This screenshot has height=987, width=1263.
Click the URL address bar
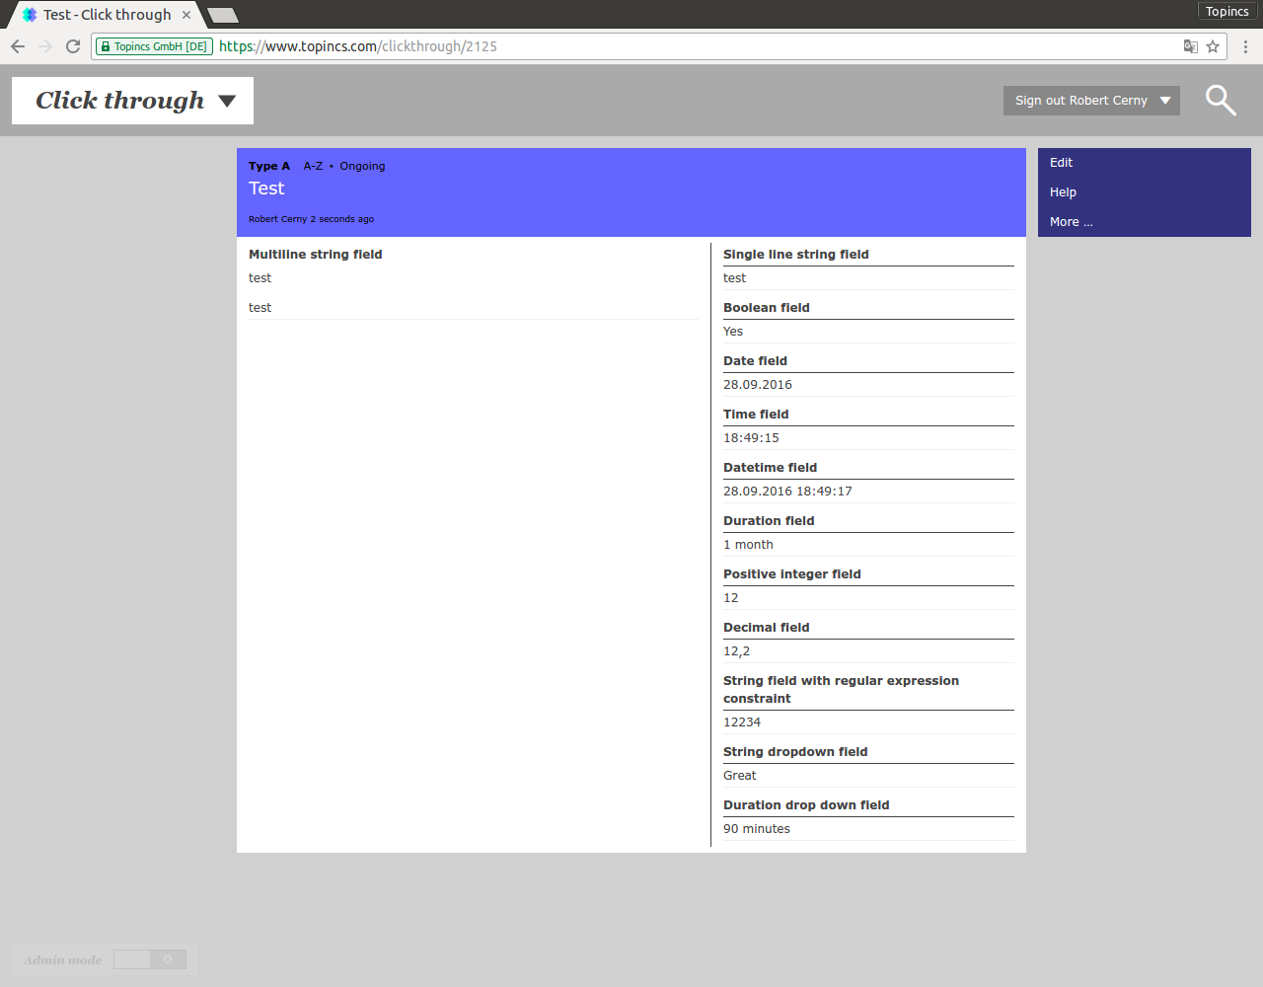[691, 46]
